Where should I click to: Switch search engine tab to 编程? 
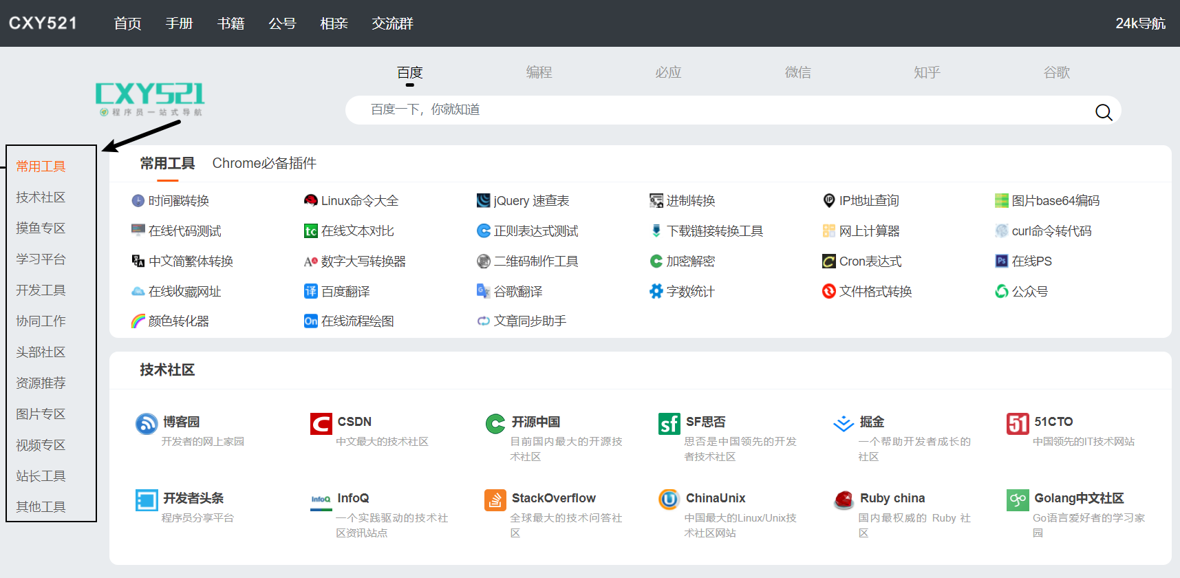(x=539, y=72)
